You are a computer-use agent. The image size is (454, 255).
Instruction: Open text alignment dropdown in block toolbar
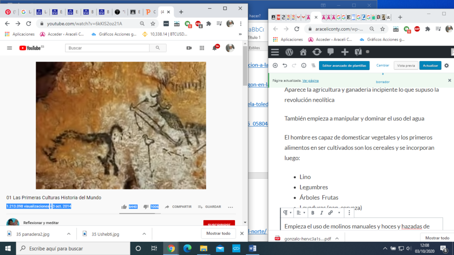coord(301,213)
